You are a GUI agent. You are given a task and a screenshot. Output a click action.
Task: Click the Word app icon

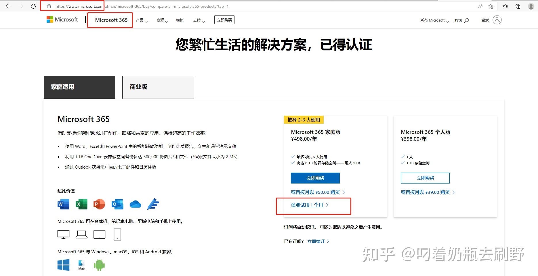[x=63, y=204]
